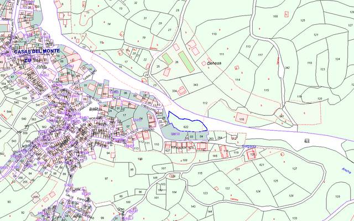
Task: Select parcel number 104
Action: (x=174, y=192)
